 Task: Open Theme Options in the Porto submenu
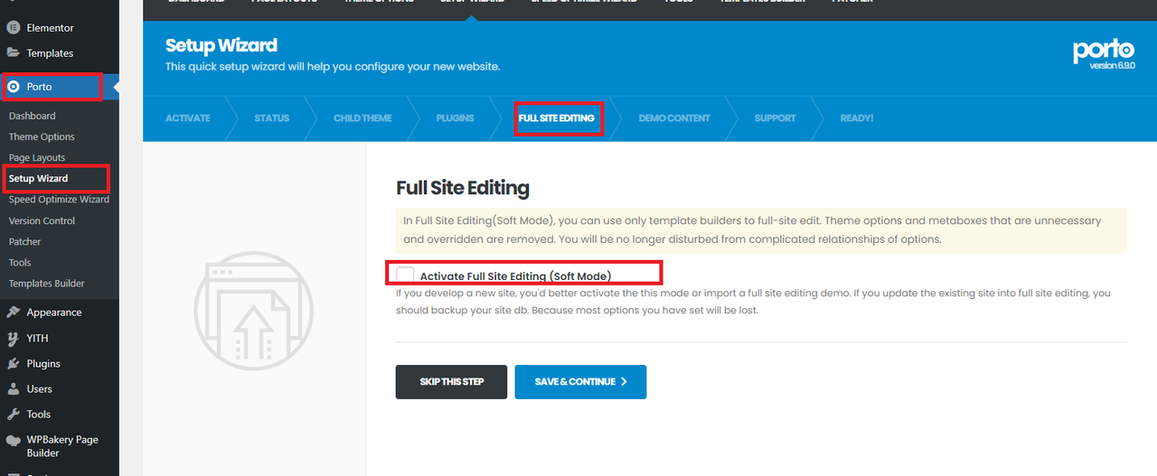42,136
